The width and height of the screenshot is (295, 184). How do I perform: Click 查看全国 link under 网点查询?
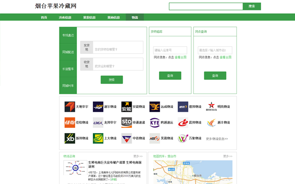(x=226, y=57)
